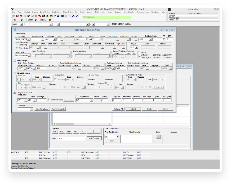
Task: Insert the XOR operator
Action: [62, 132]
